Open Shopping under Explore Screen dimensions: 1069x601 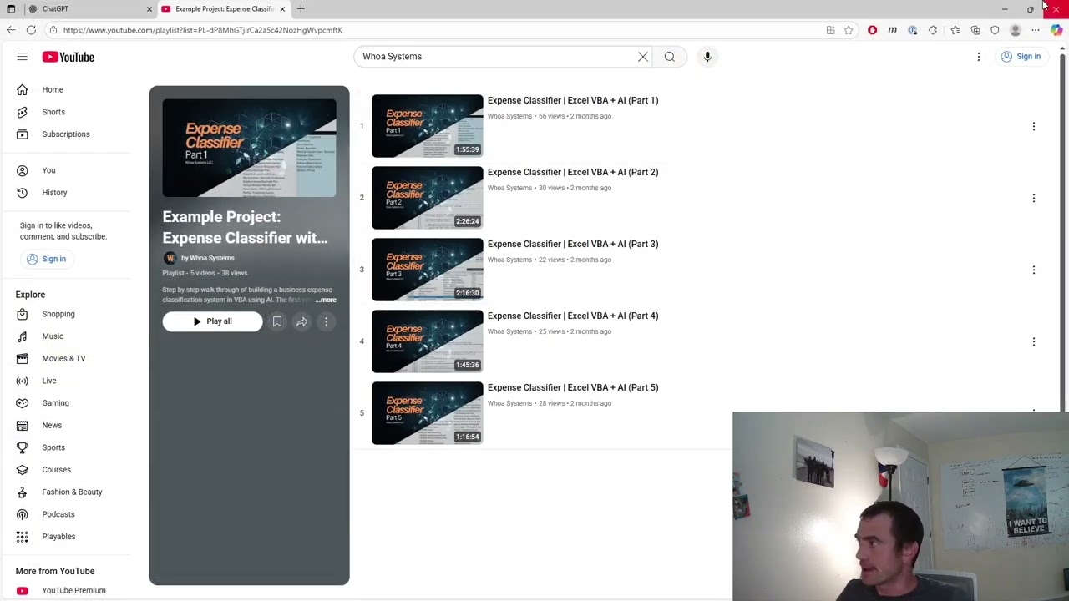(58, 314)
